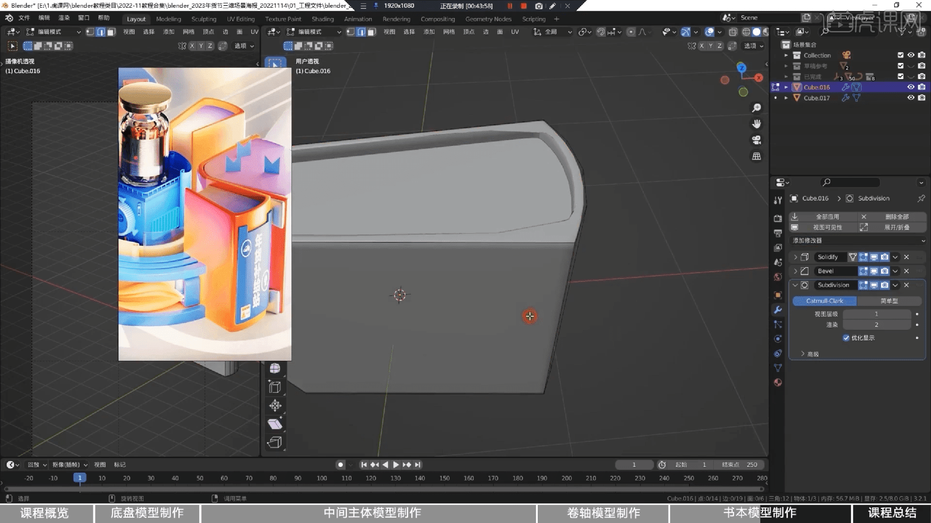Toggle Subdivision modifier render camera icon
Image resolution: width=931 pixels, height=523 pixels.
pyautogui.click(x=884, y=285)
